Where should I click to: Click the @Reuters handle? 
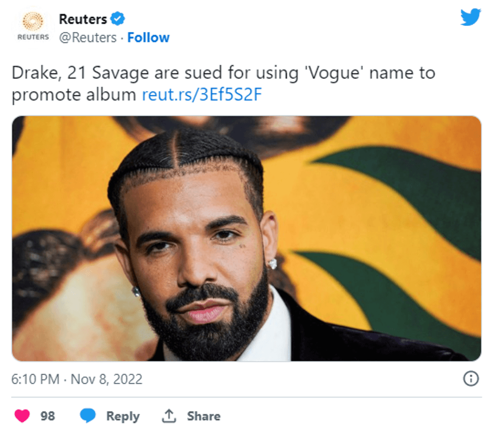pyautogui.click(x=87, y=38)
